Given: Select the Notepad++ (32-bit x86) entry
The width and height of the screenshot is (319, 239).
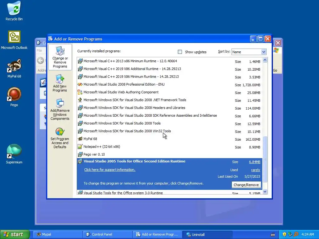Looking at the screenshot, I should pyautogui.click(x=169, y=147).
